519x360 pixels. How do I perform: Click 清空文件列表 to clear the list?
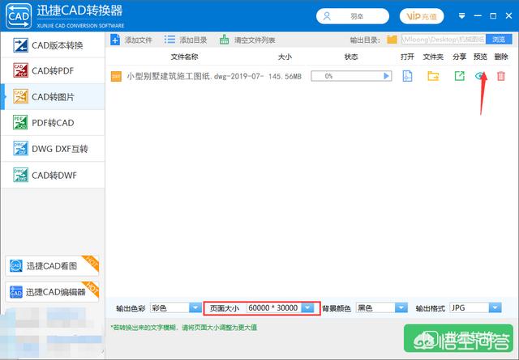[247, 40]
